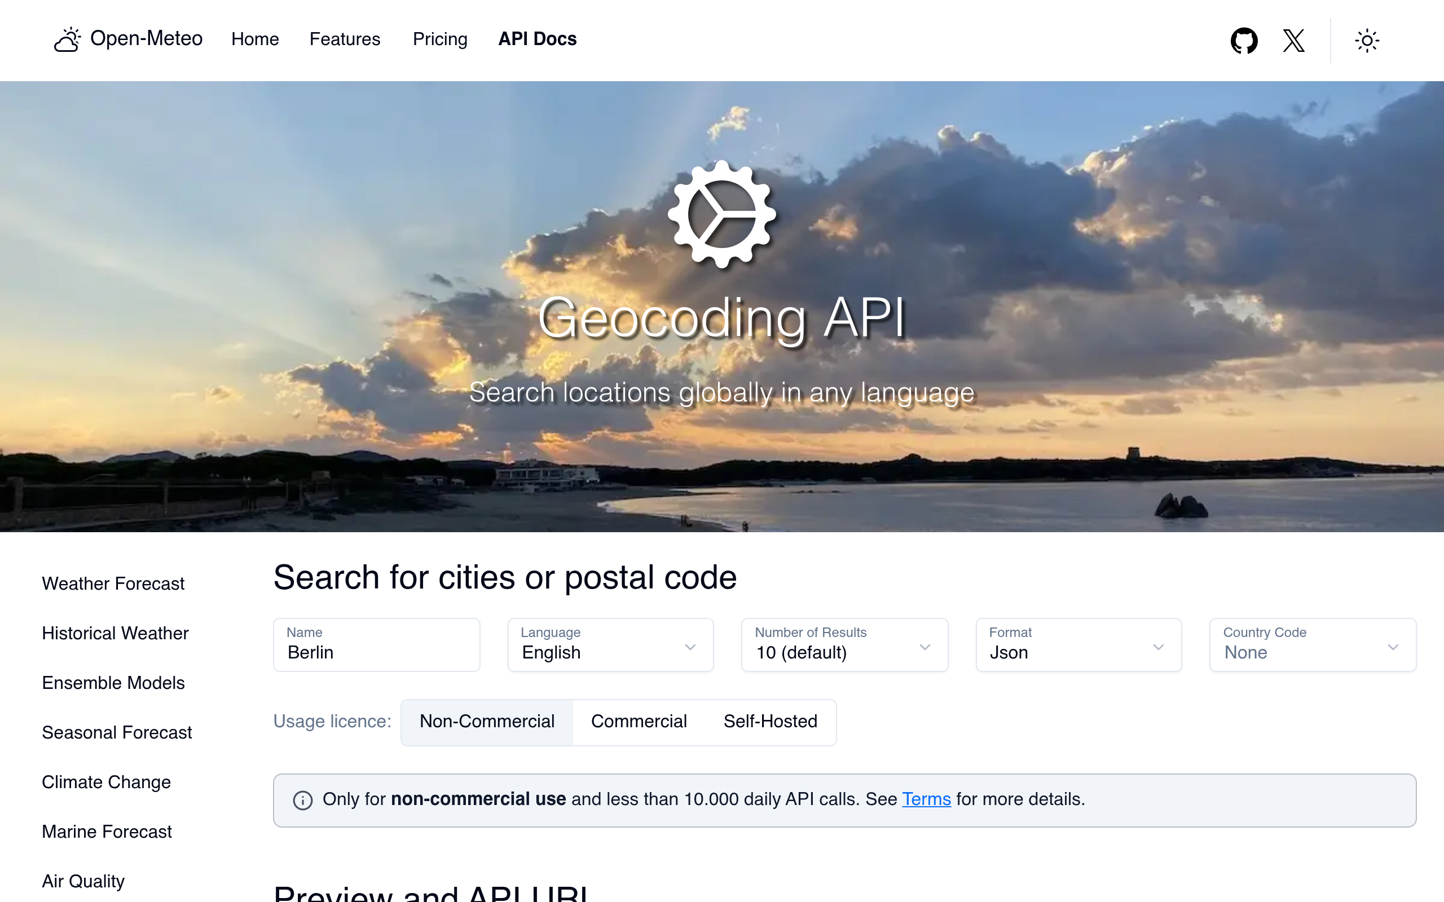The height and width of the screenshot is (902, 1444).
Task: Open the Language dropdown
Action: tap(610, 645)
